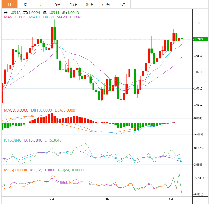The height and width of the screenshot is (206, 210).
Task: Click the 4月 marker on time axis
Action: pyautogui.click(x=171, y=199)
